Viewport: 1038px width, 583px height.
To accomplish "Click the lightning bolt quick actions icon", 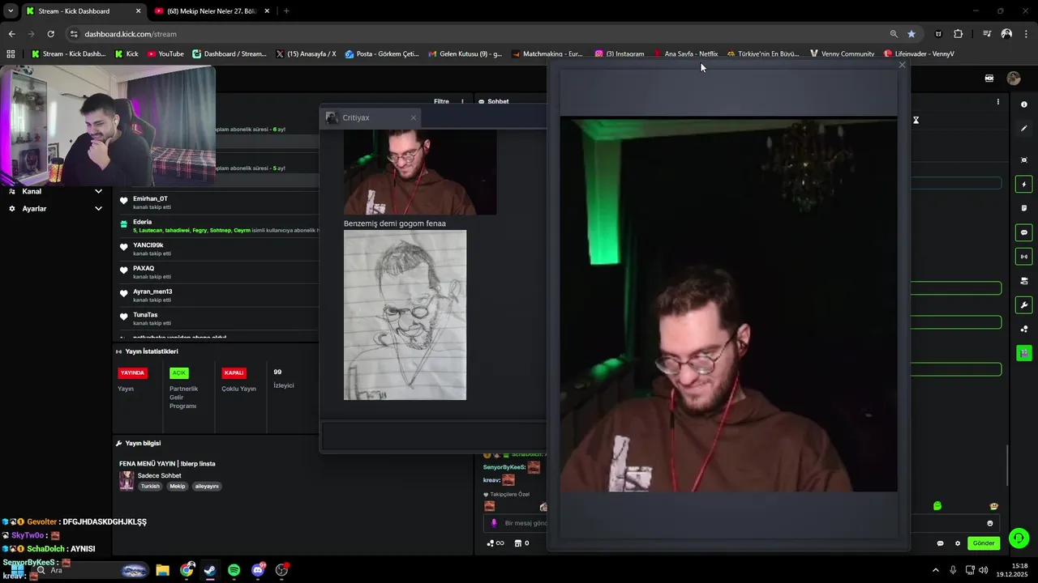I will point(1023,185).
